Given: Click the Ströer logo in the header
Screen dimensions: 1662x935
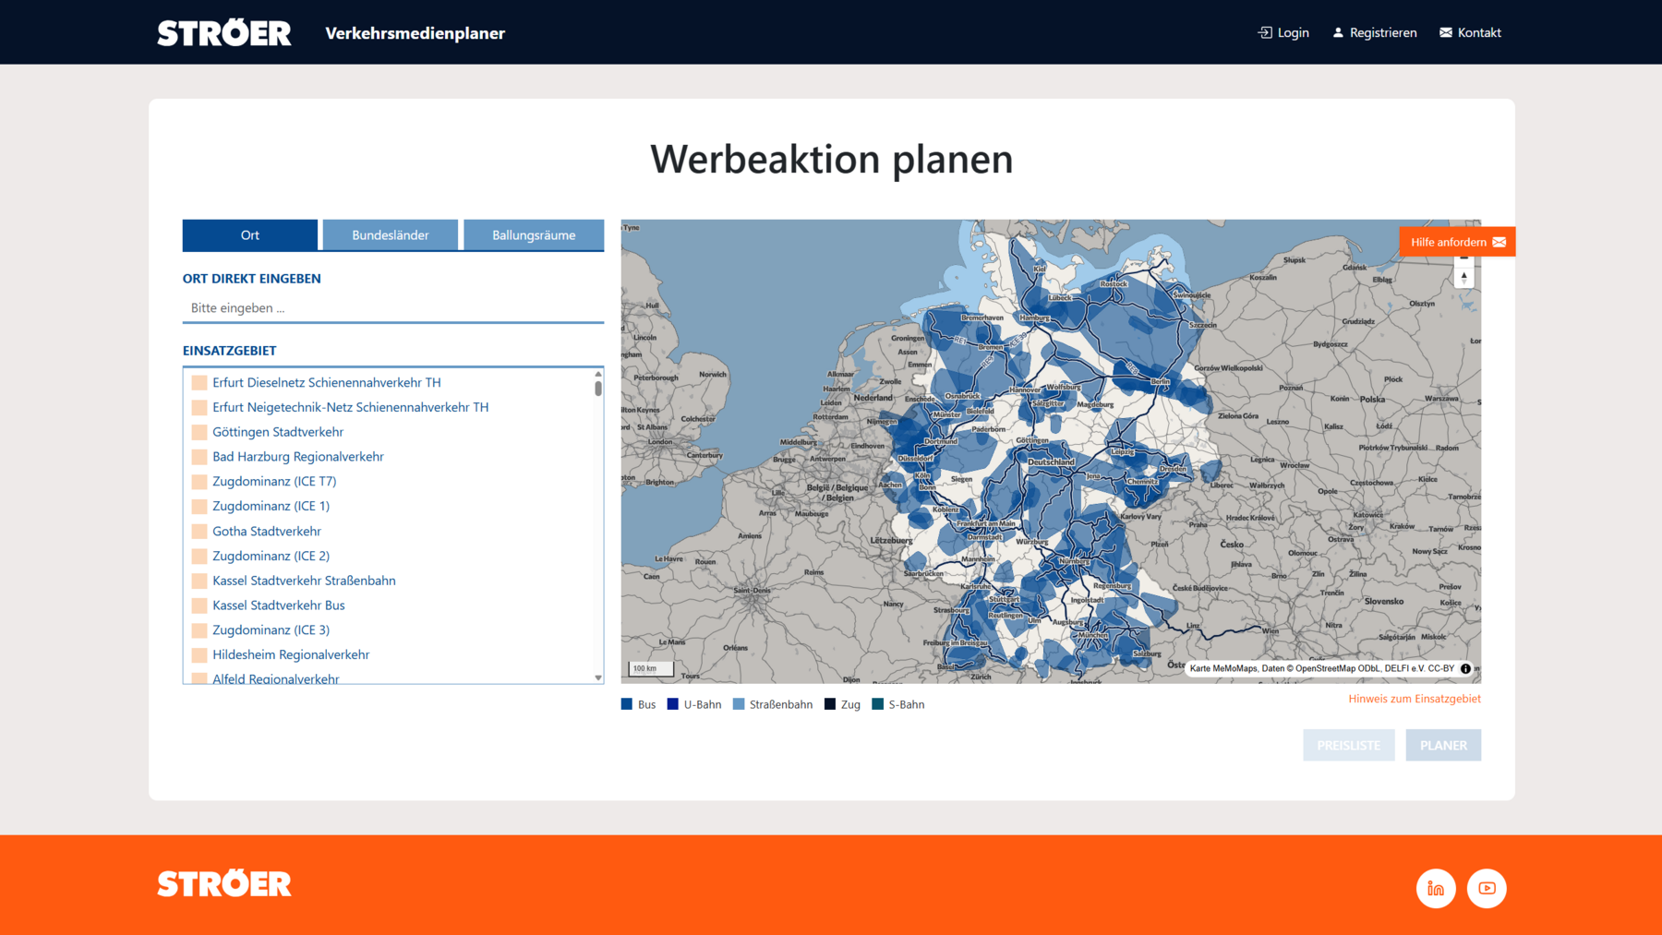Looking at the screenshot, I should (x=223, y=33).
